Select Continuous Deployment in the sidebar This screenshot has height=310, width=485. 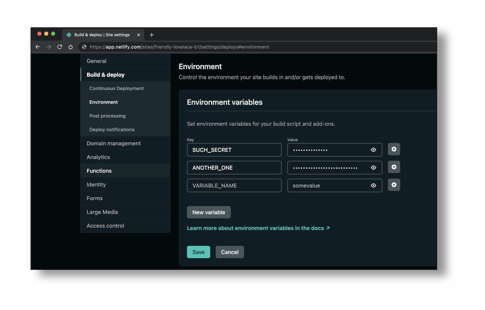tap(116, 88)
